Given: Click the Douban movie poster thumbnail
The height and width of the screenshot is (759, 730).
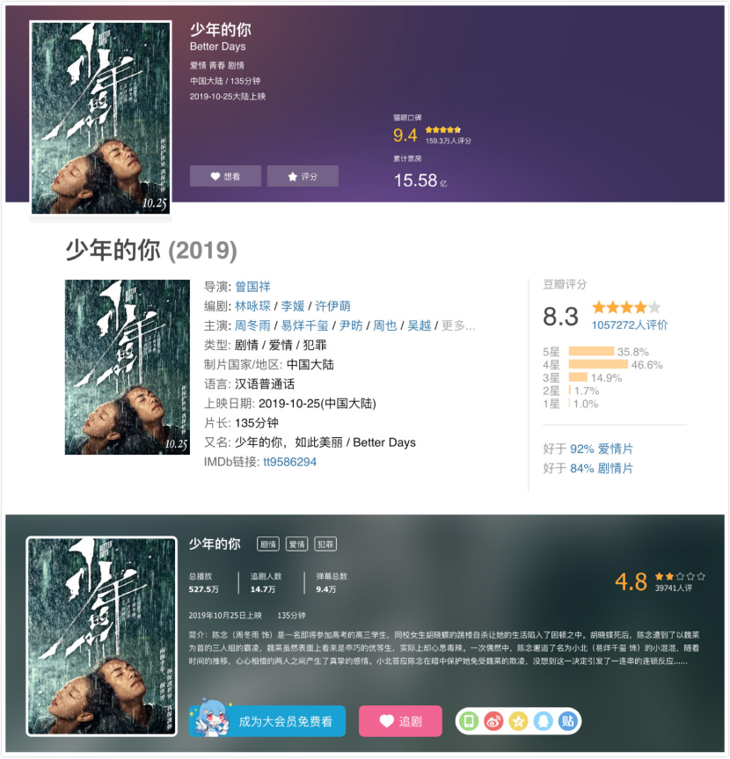Looking at the screenshot, I should click(128, 367).
